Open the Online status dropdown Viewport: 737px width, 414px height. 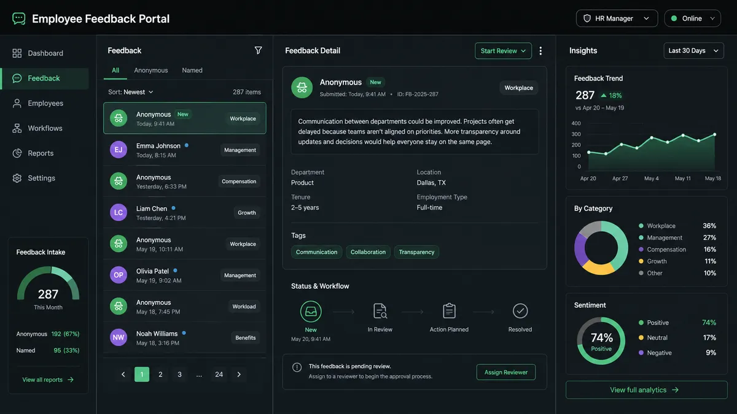tap(692, 18)
